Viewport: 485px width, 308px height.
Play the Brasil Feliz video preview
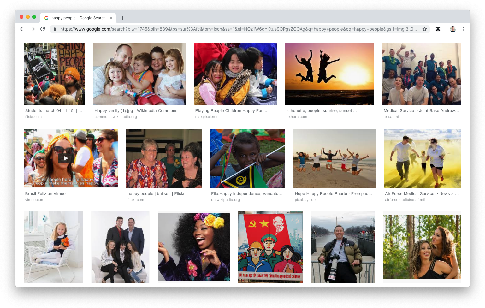[x=65, y=158]
